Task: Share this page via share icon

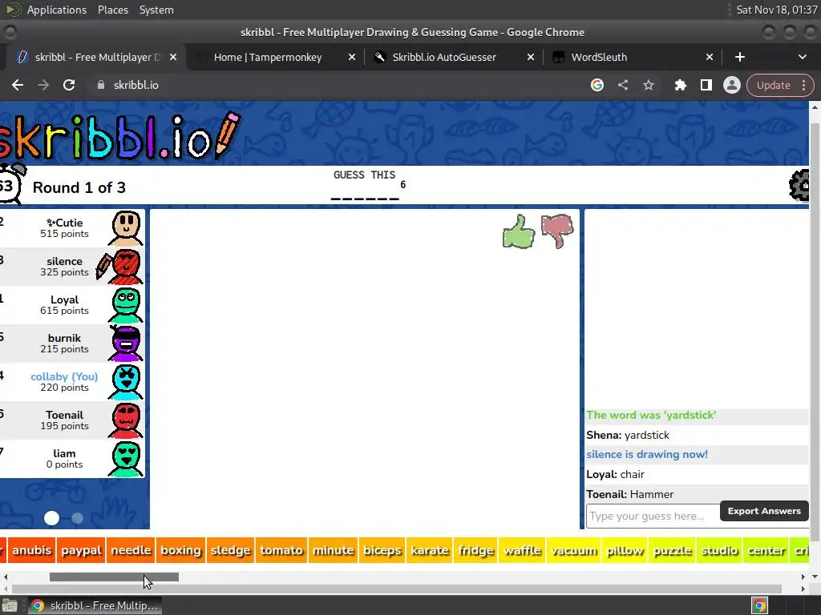Action: click(x=622, y=85)
